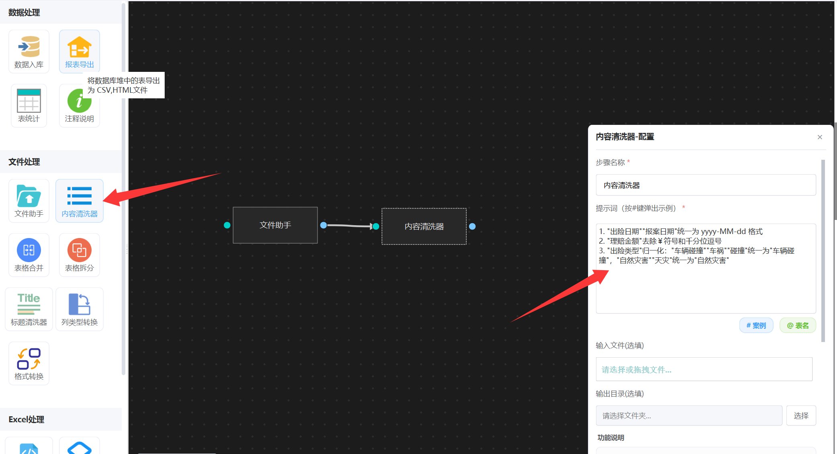The height and width of the screenshot is (454, 837).
Task: Click the input port of 文件助手 node
Action: [x=227, y=225]
